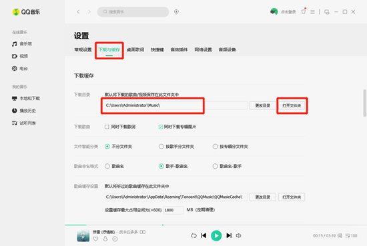Switch to the 音频设备 tab
Image resolution: width=367 pixels, height=246 pixels.
228,49
